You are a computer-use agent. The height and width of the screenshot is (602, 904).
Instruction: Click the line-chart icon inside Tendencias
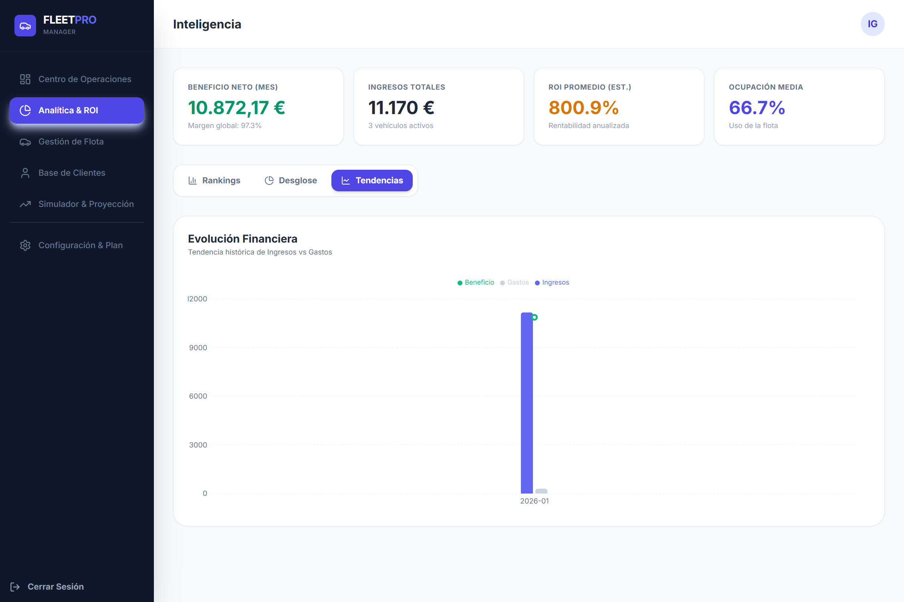pyautogui.click(x=345, y=180)
